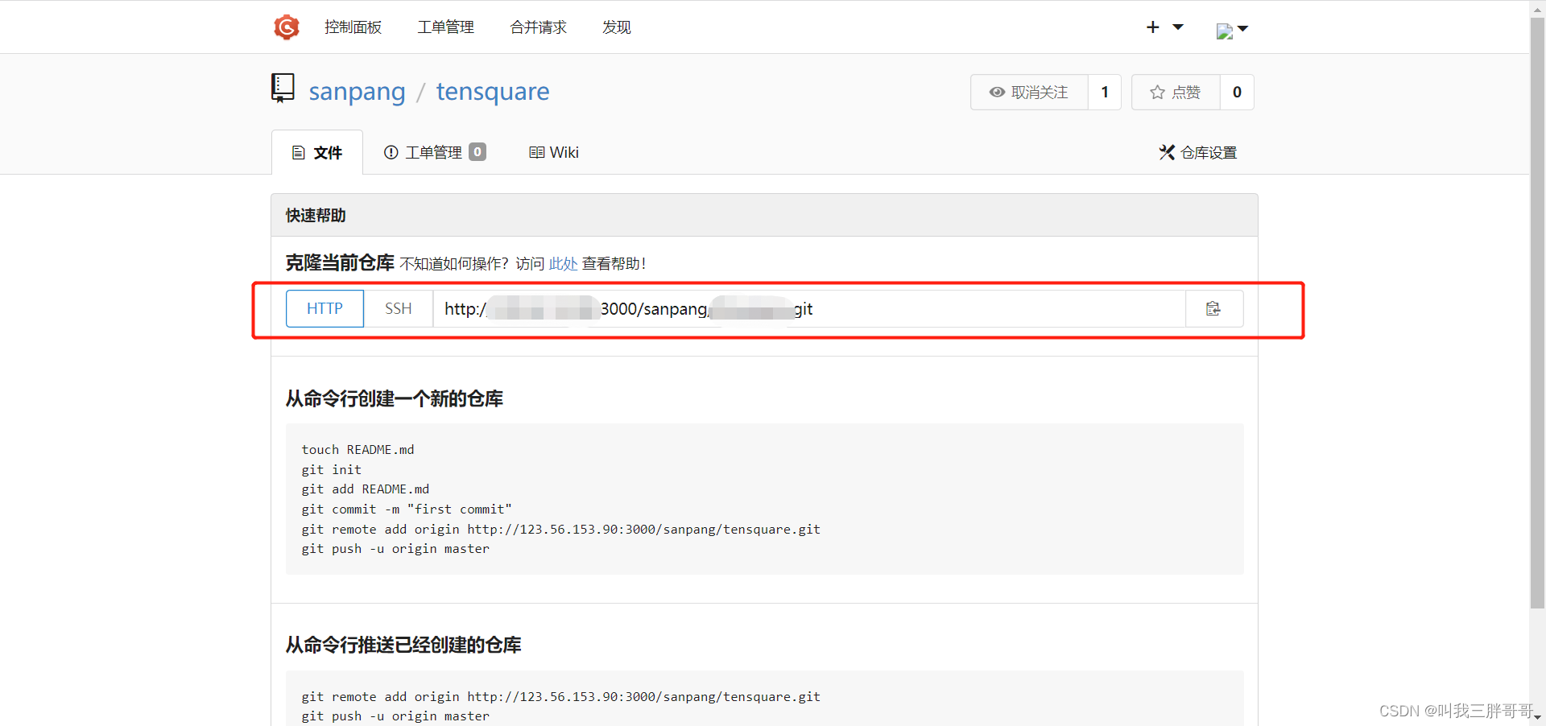Image resolution: width=1546 pixels, height=726 pixels.
Task: Click the 从命令行推送已经创建的仓库 heading
Action: pyautogui.click(x=403, y=646)
